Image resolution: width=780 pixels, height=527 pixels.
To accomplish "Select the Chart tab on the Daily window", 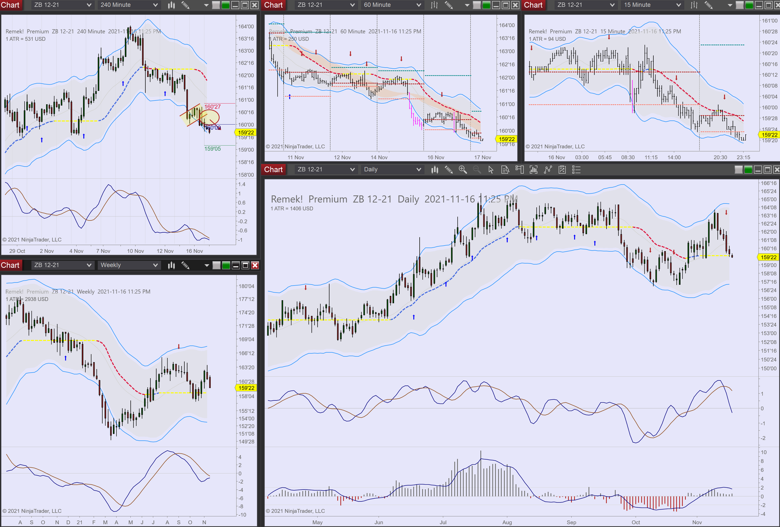I will [274, 169].
